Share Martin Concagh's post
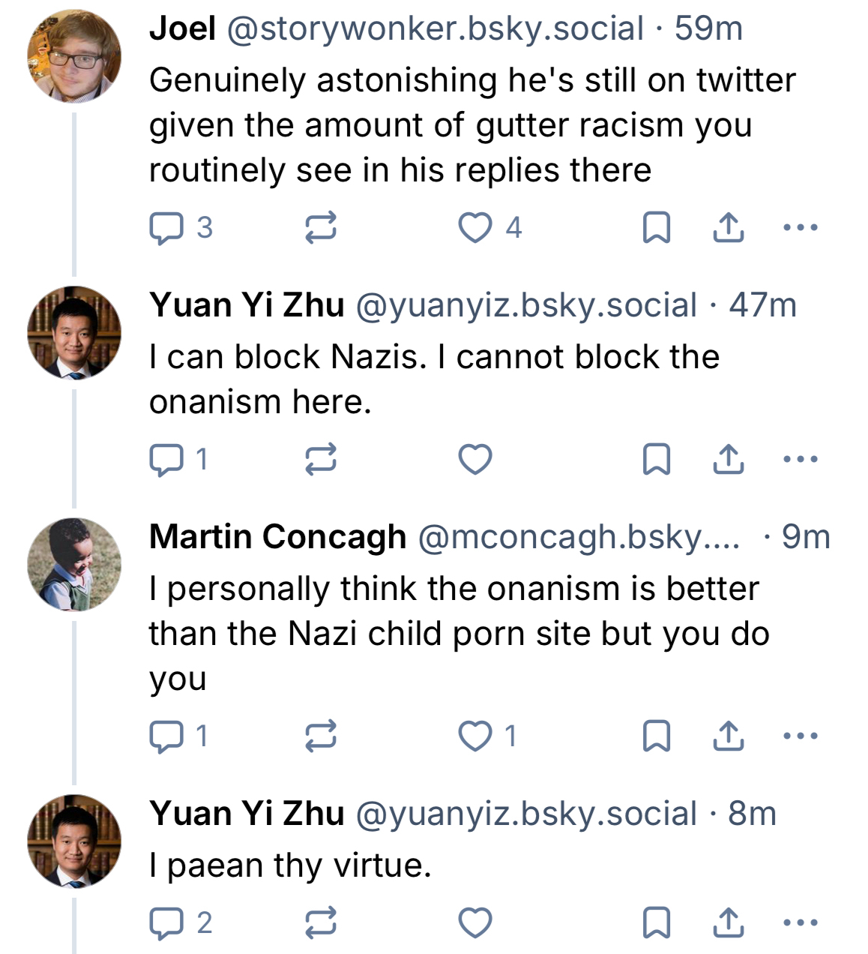 (x=728, y=736)
